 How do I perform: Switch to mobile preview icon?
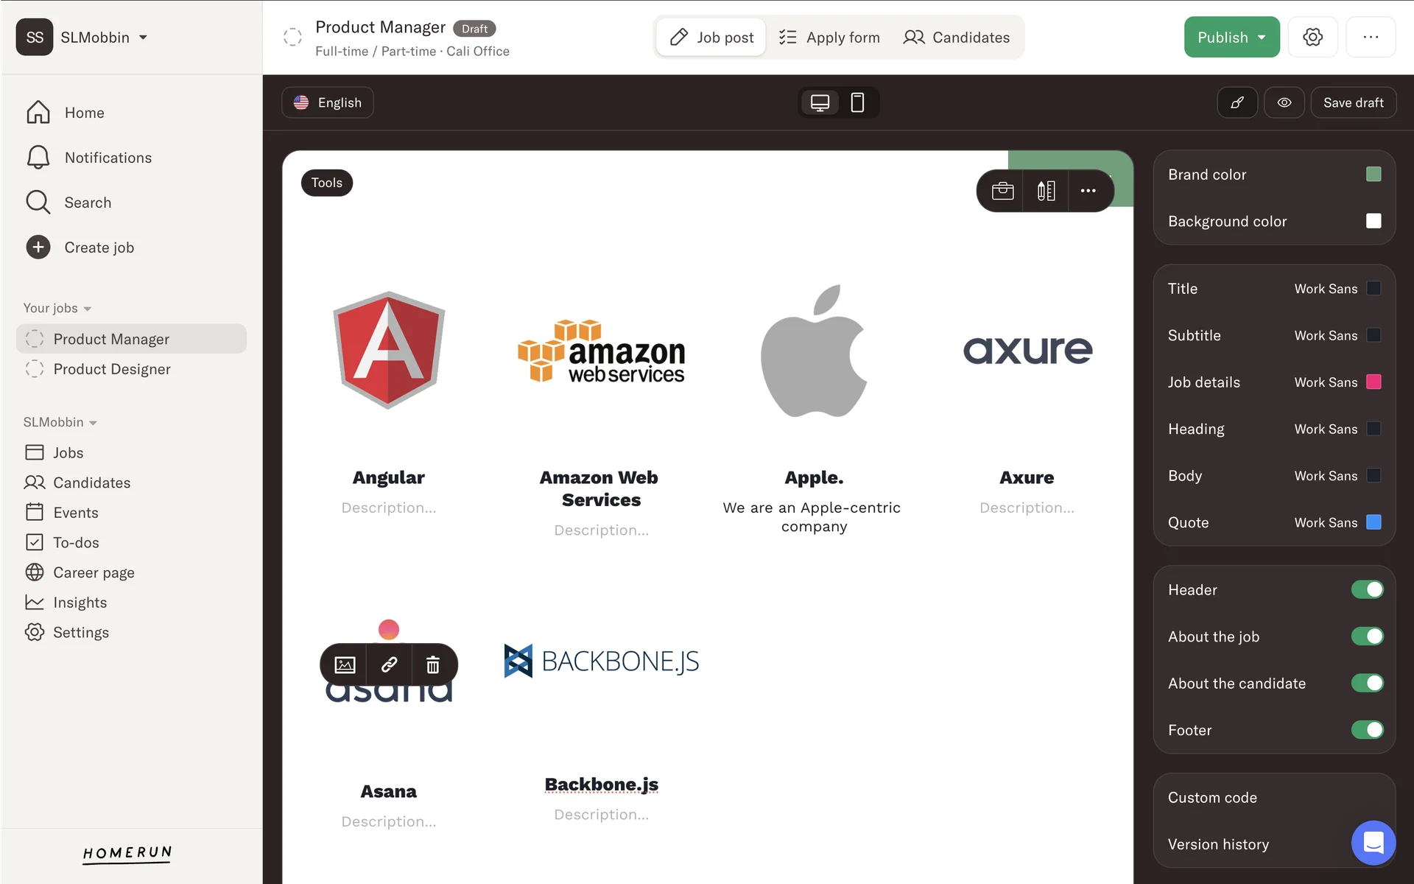[x=857, y=102]
